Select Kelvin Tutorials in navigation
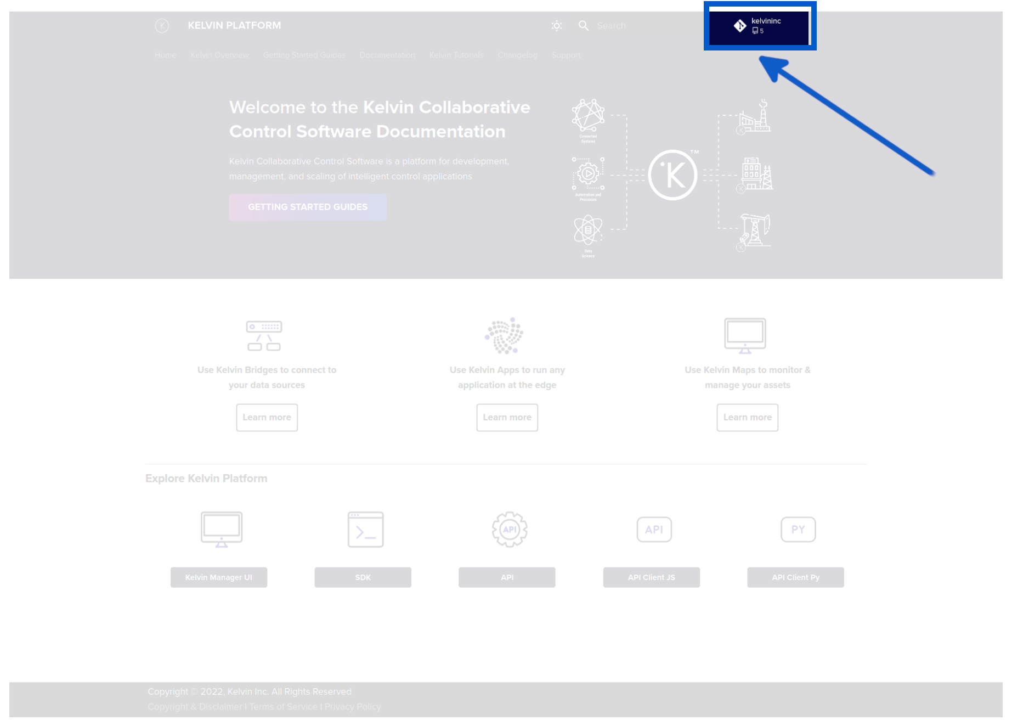 (x=456, y=55)
